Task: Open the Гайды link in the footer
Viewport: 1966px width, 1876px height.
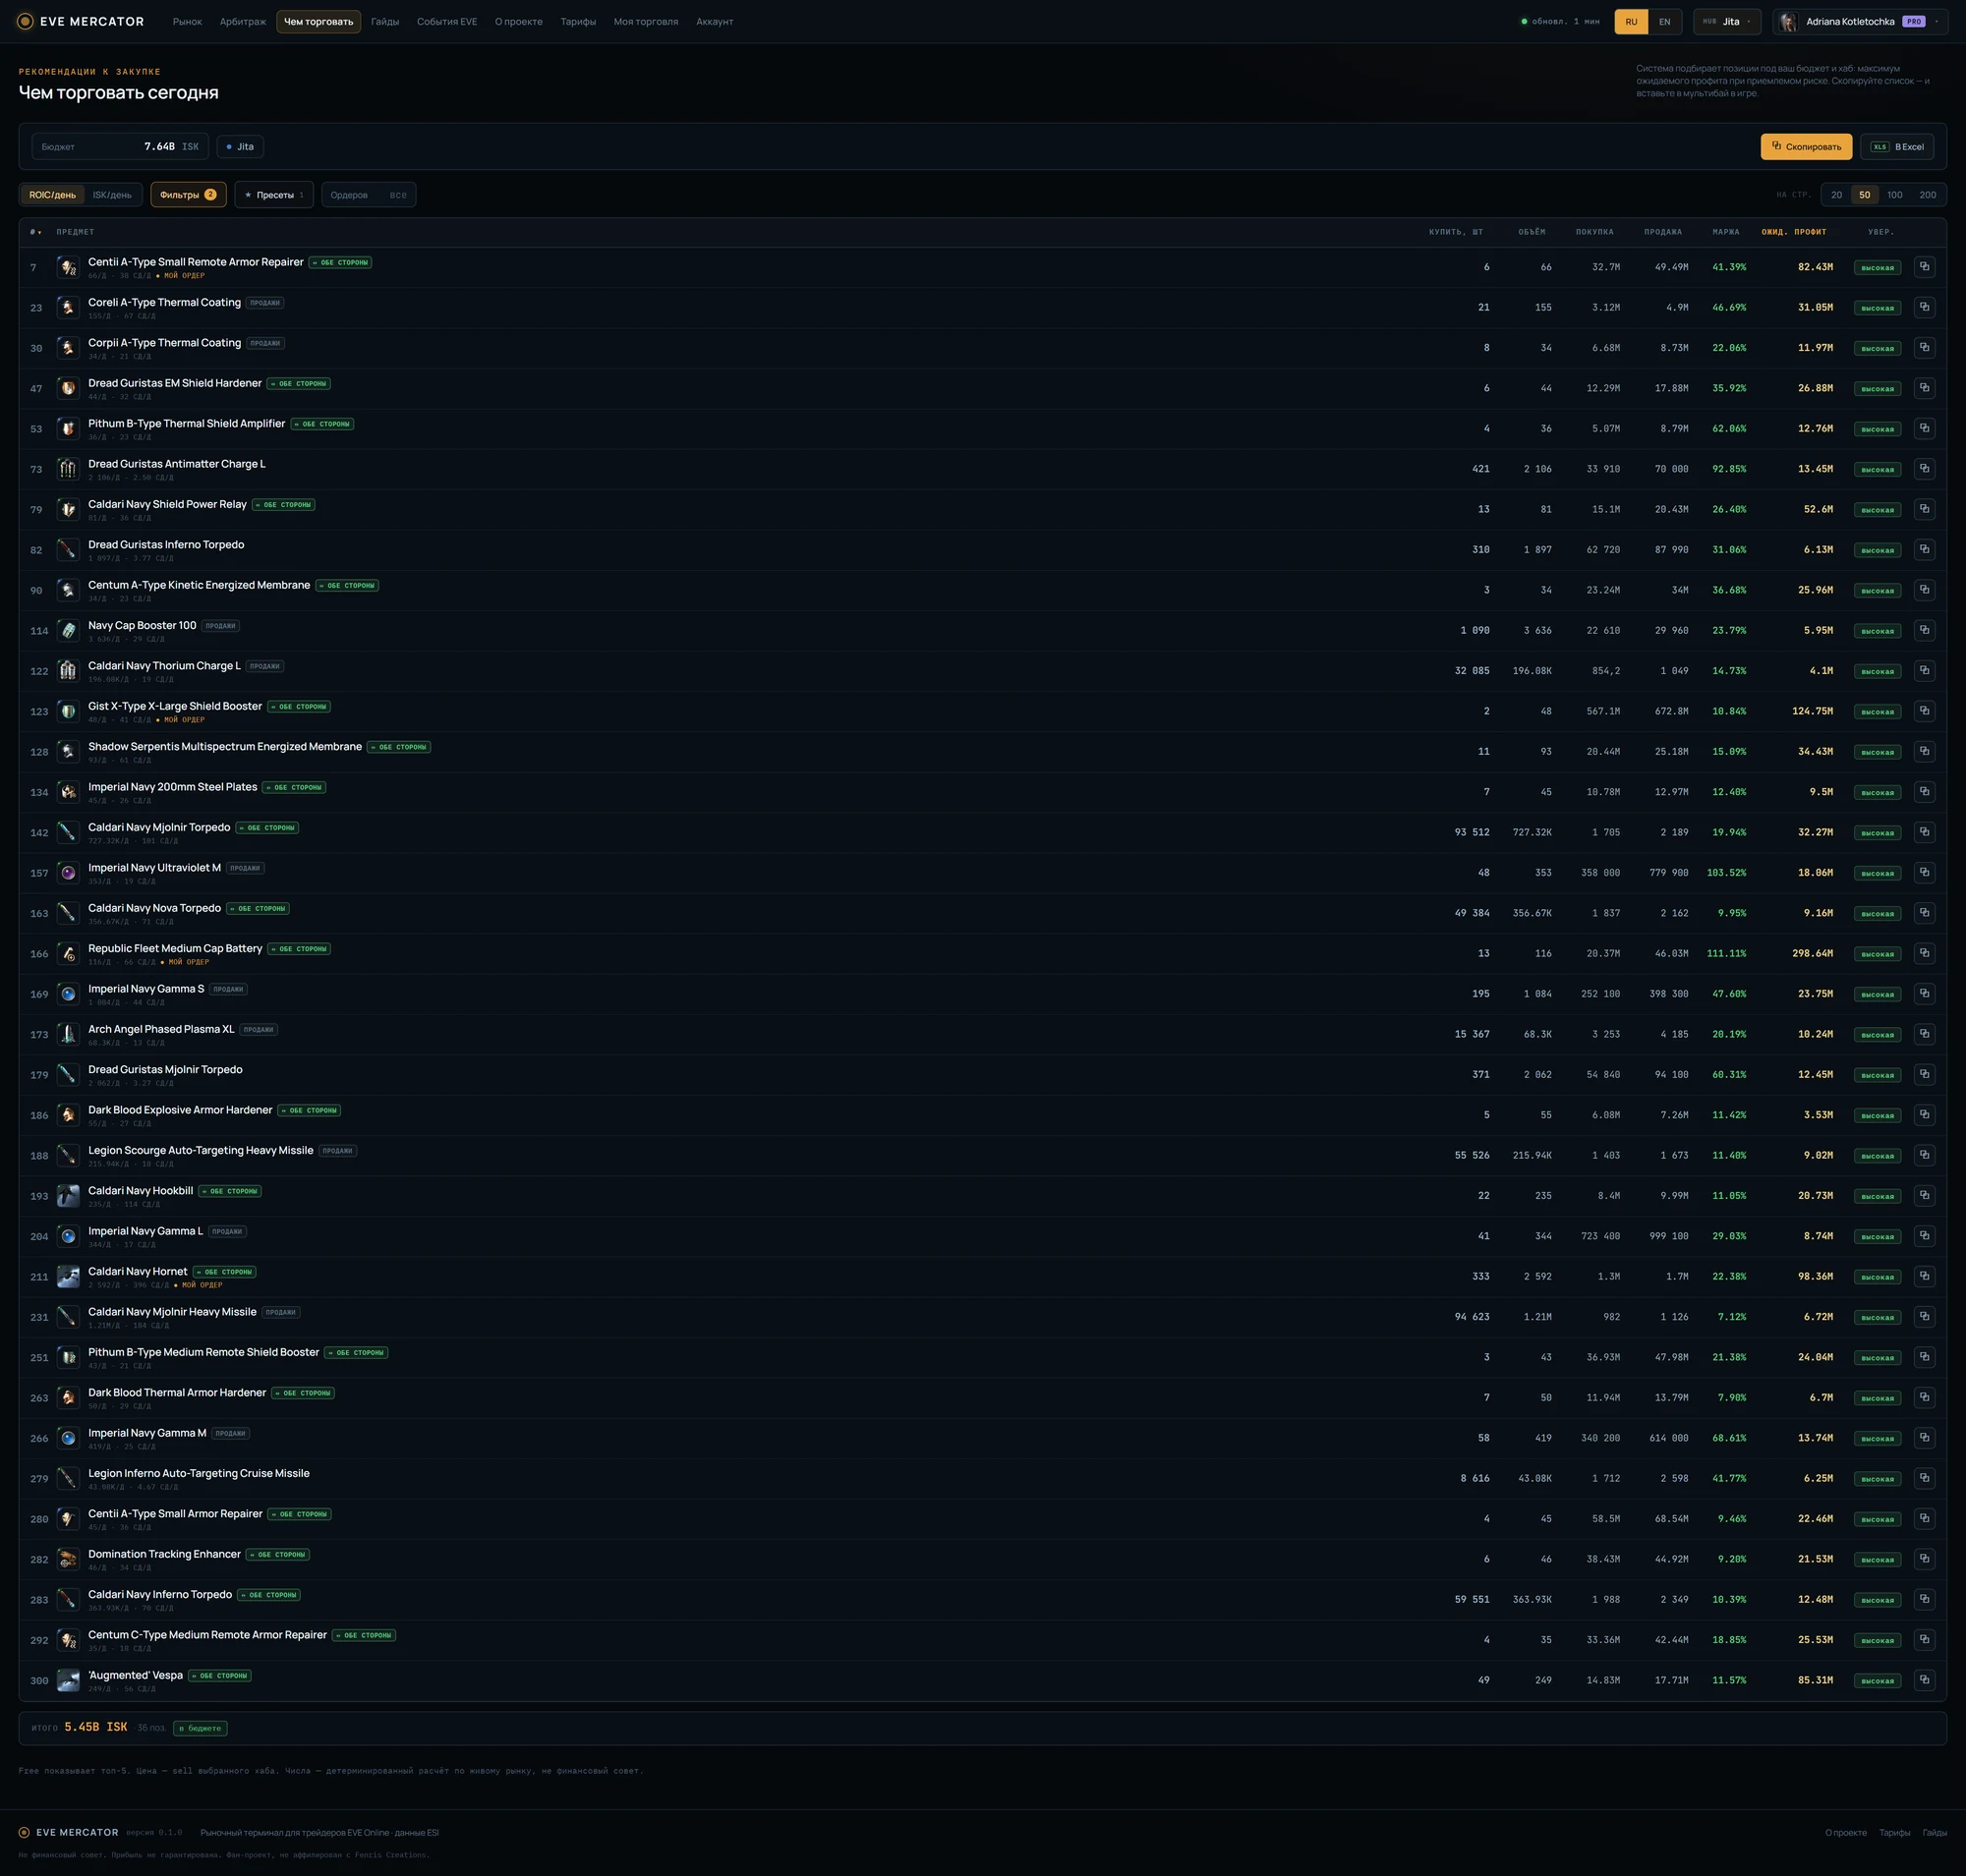Action: (1935, 1832)
